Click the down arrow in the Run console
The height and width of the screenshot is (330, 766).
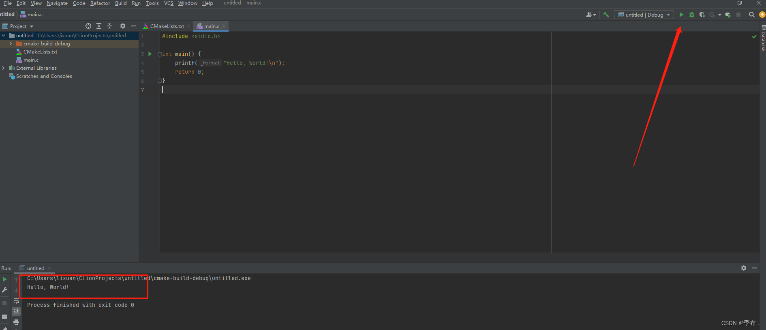16,290
